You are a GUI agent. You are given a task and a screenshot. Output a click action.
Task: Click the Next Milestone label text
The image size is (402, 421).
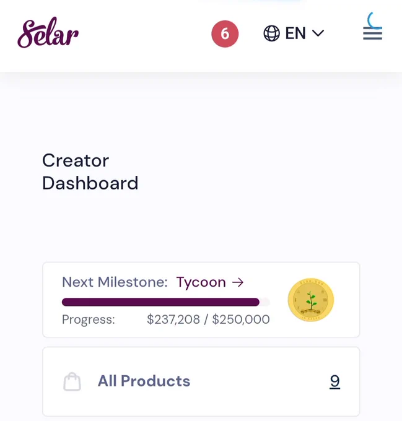tap(115, 282)
